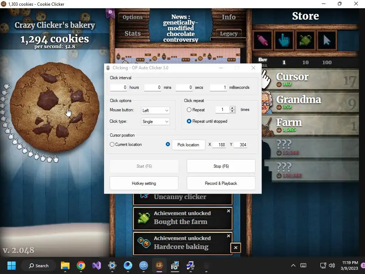Click the news ticker headline
365x274 pixels.
[181, 28]
